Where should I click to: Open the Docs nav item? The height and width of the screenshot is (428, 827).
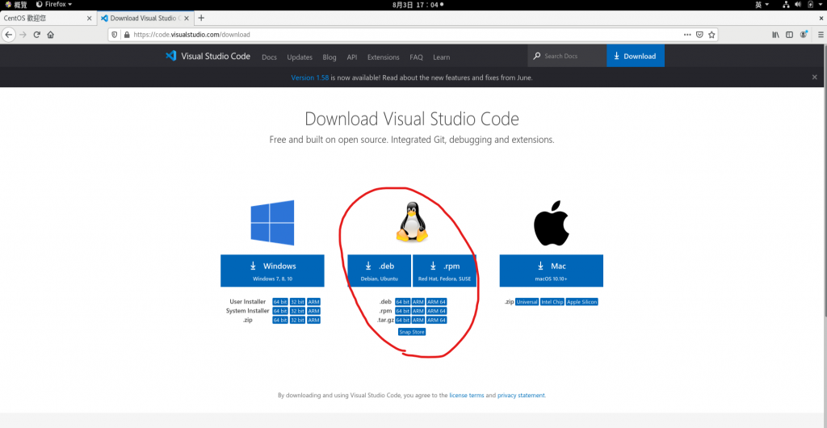(x=269, y=57)
